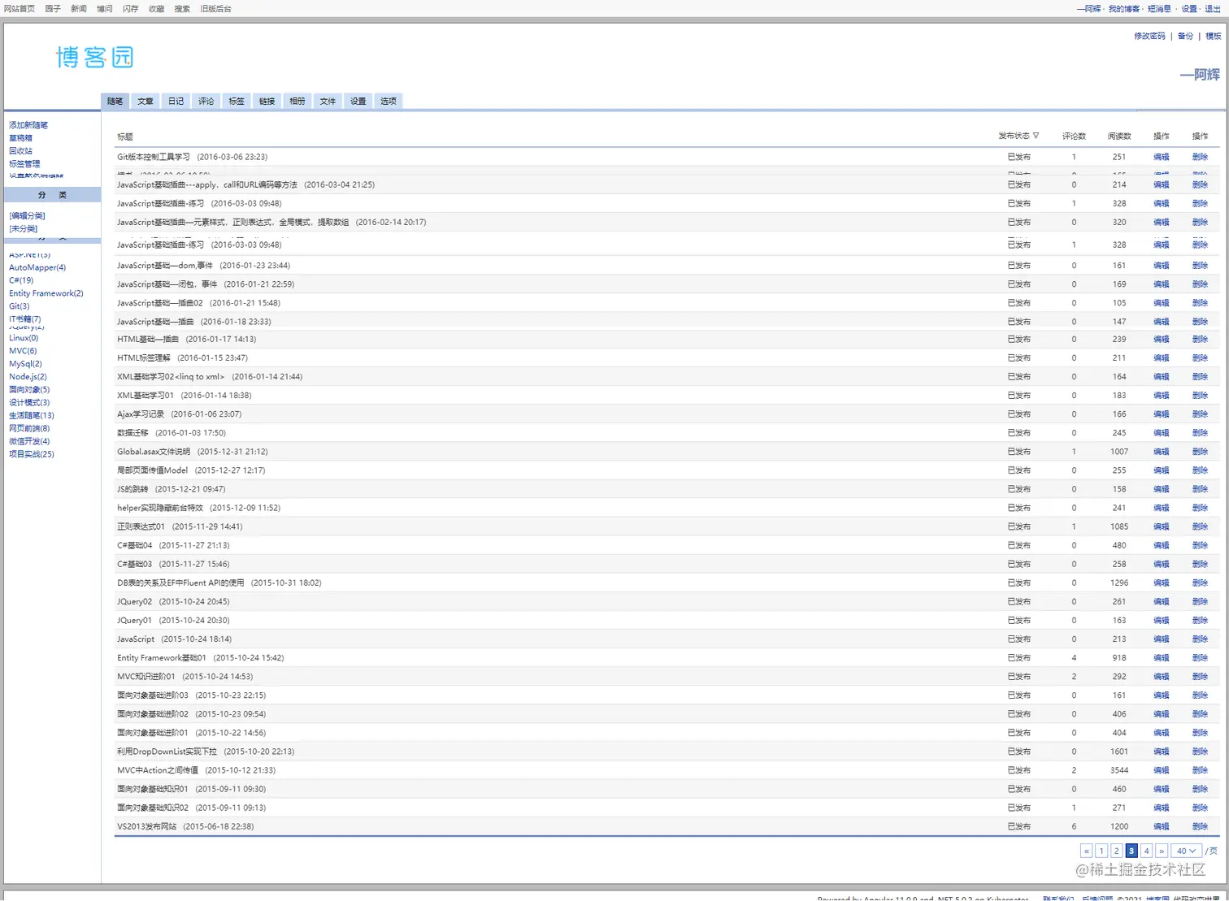Select 项目实战(25) category
This screenshot has height=901, width=1229.
pyautogui.click(x=32, y=454)
